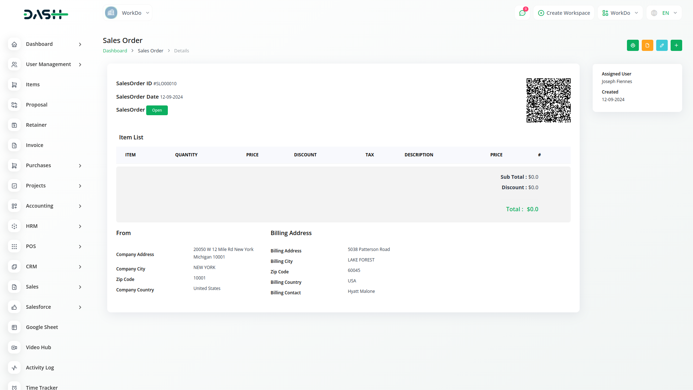Click the green print icon button
The width and height of the screenshot is (693, 390).
tap(633, 45)
